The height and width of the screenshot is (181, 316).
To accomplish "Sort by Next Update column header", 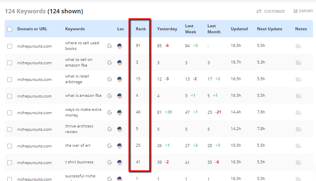I will (270, 29).
